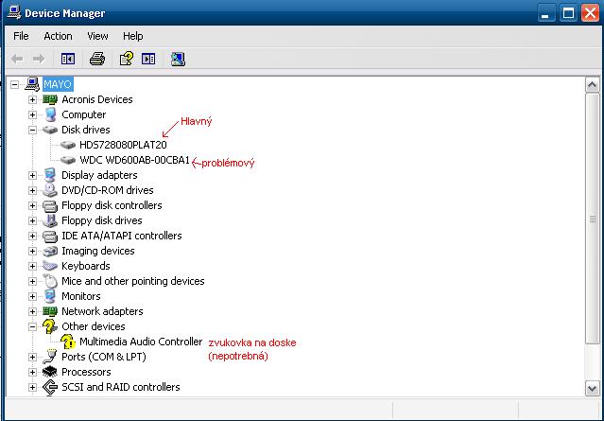604x421 pixels.
Task: Select SCSI and RAID controllers label
Action: [x=121, y=387]
